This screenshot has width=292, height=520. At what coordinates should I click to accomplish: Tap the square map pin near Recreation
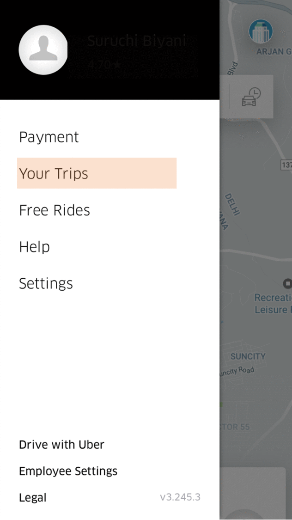point(288,283)
